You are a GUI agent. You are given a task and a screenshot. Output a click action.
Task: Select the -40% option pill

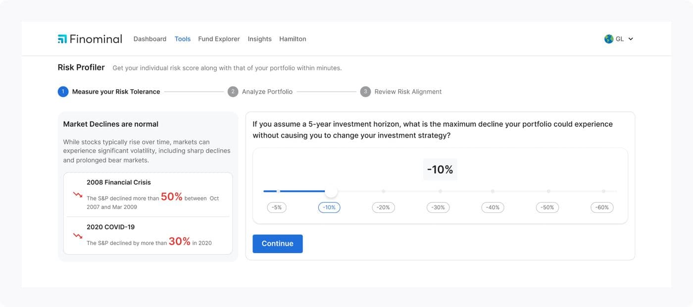(x=493, y=207)
